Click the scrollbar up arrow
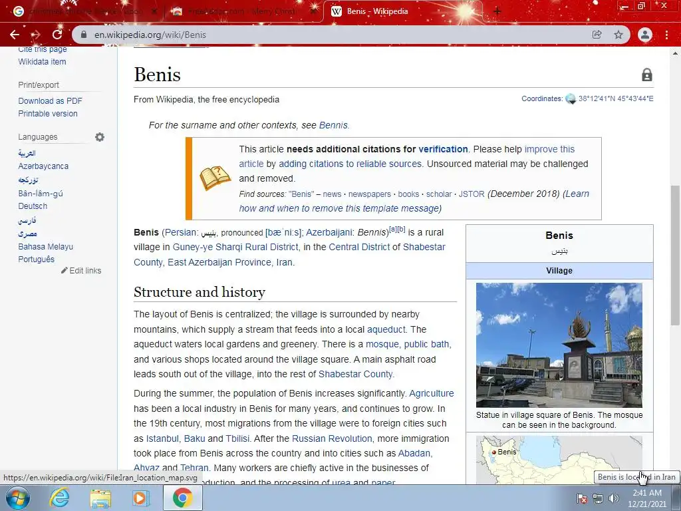 tap(675, 53)
